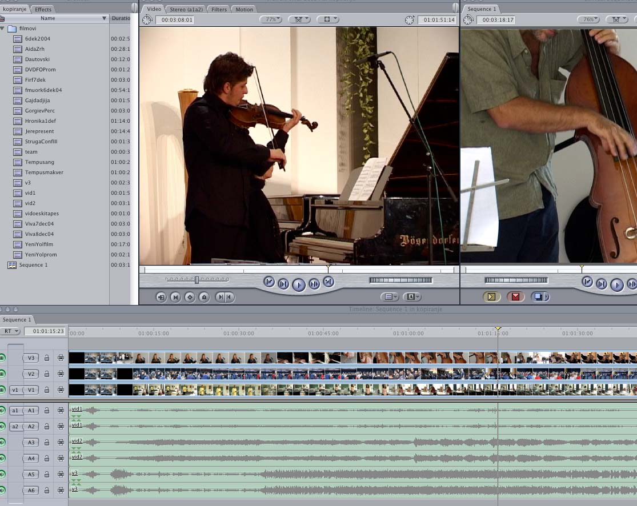The width and height of the screenshot is (637, 506).
Task: Click the a1 source control
Action: [15, 411]
